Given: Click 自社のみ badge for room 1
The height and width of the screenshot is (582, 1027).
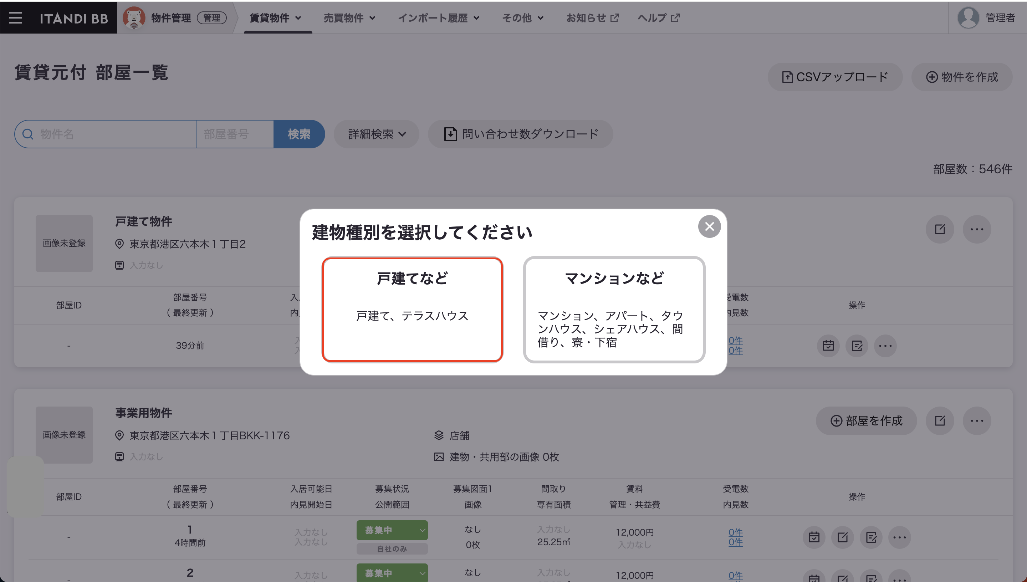Looking at the screenshot, I should (x=392, y=549).
